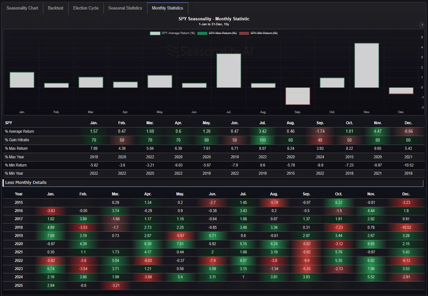
Task: Select the Election Cycle tab
Action: click(x=86, y=8)
